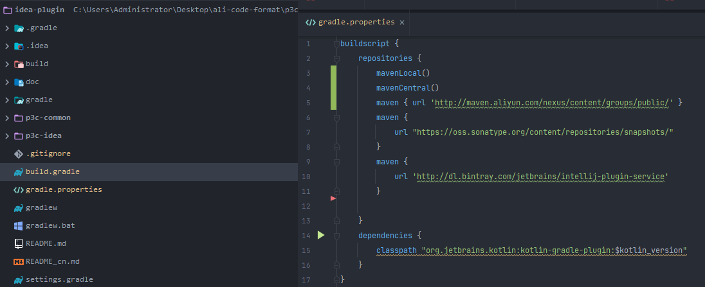Run the dependencies block with the gutter arrow

(320, 235)
